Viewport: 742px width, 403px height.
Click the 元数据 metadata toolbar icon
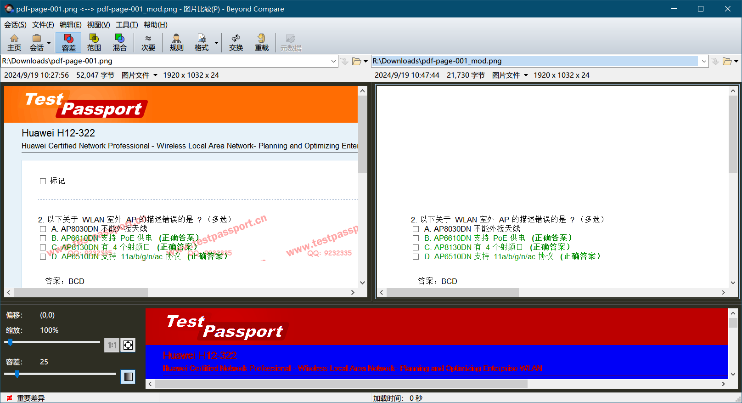click(x=291, y=42)
